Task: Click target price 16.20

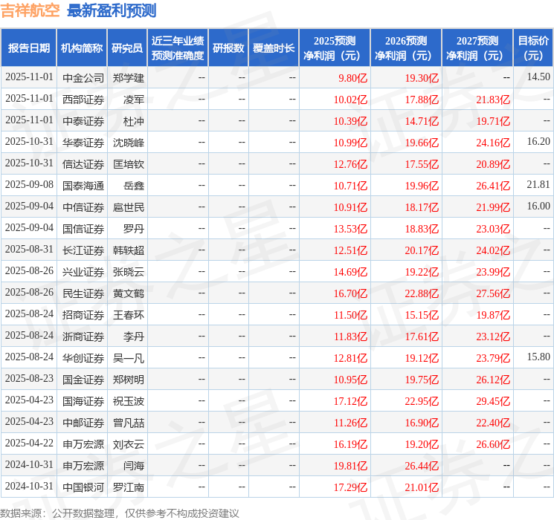Action: (x=538, y=142)
